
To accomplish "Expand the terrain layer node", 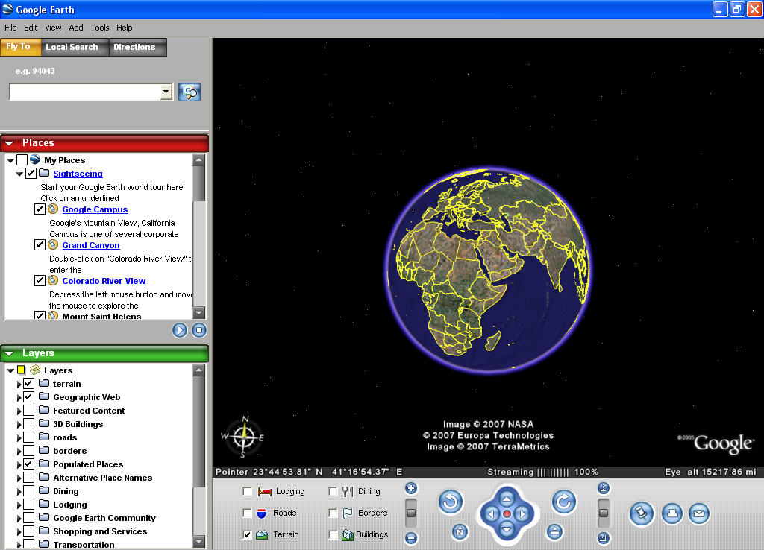I will [x=19, y=384].
